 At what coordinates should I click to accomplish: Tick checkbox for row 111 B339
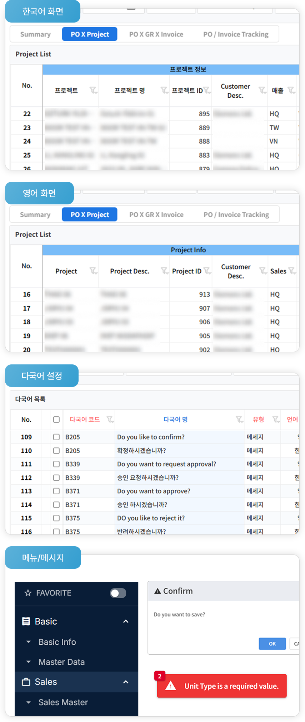click(56, 464)
